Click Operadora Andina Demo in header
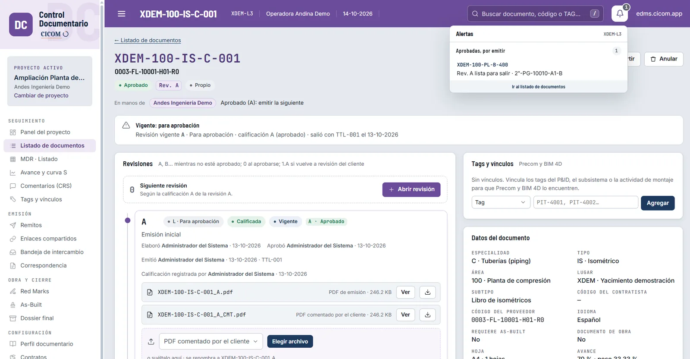 (x=298, y=14)
